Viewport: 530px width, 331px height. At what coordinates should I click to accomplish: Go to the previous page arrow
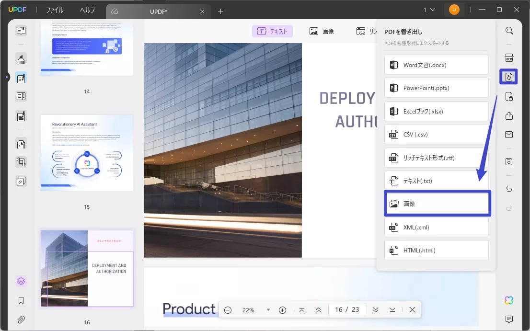318,310
